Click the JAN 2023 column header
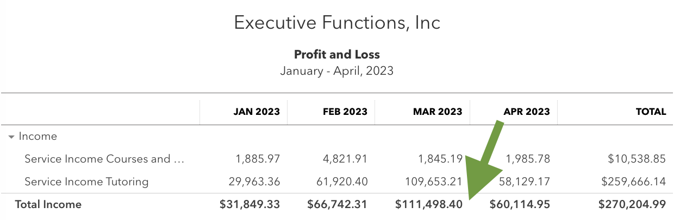The height and width of the screenshot is (220, 686). coord(257,112)
